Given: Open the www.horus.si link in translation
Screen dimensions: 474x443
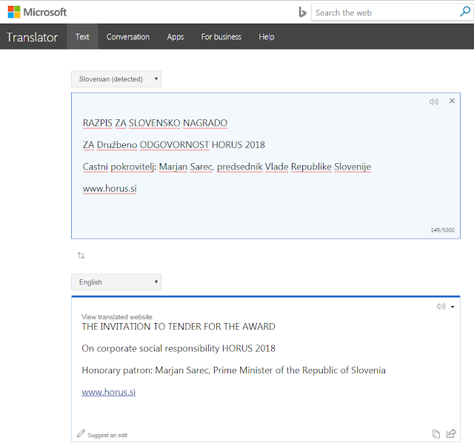Looking at the screenshot, I should [109, 392].
